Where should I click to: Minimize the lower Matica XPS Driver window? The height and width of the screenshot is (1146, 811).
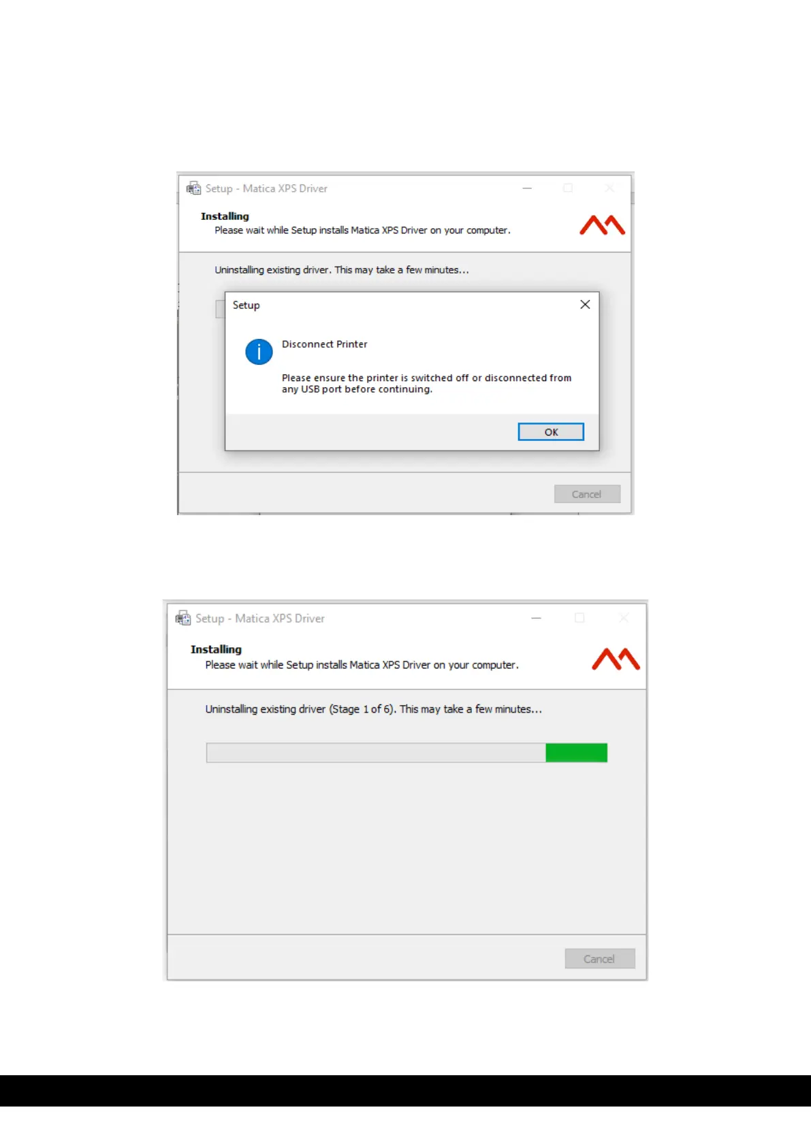(537, 618)
